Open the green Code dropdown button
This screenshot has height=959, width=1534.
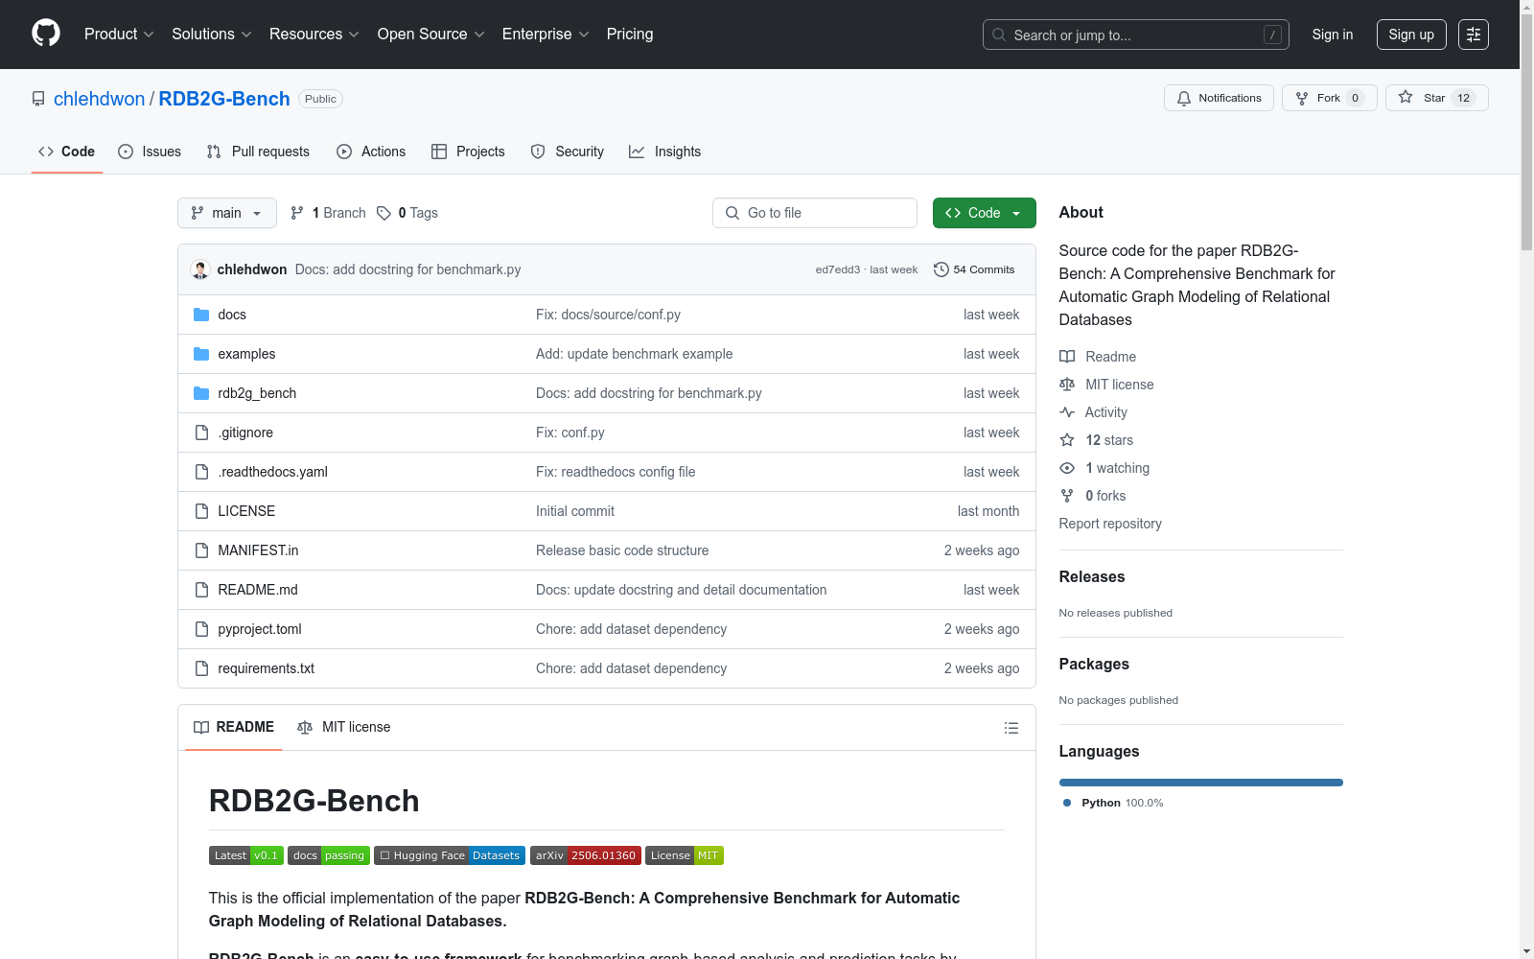(985, 213)
